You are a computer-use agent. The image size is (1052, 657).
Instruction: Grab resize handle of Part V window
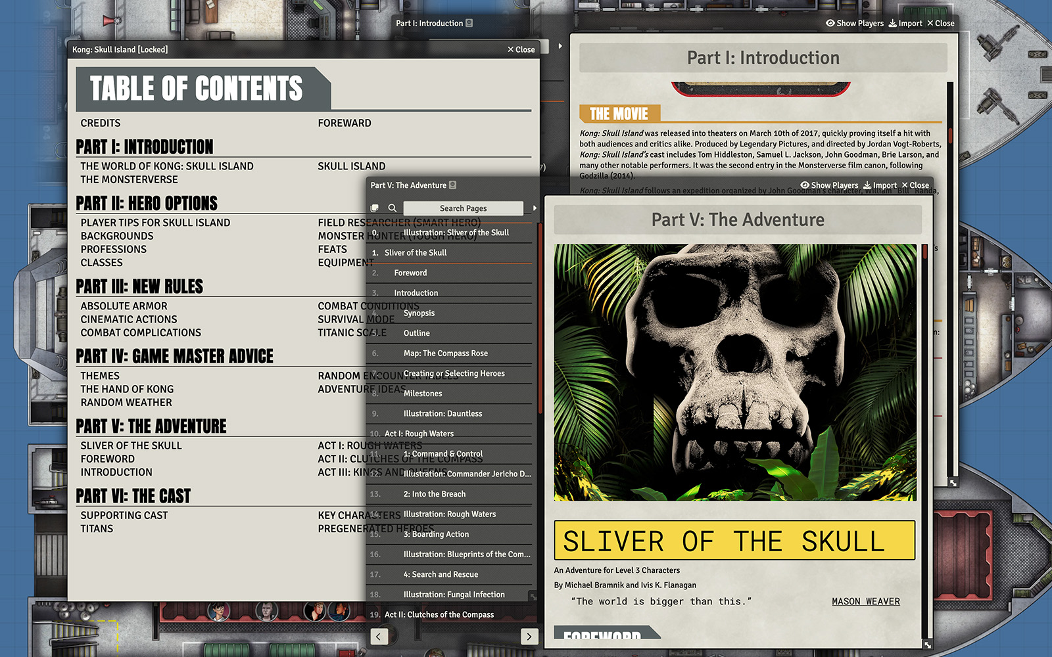928,645
